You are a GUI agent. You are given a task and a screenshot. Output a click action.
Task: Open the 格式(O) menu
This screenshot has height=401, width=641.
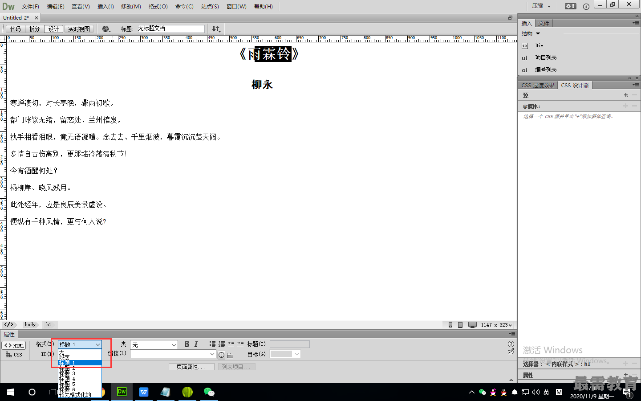click(158, 6)
